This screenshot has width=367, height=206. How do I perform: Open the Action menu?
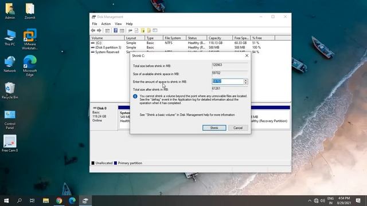pyautogui.click(x=106, y=24)
